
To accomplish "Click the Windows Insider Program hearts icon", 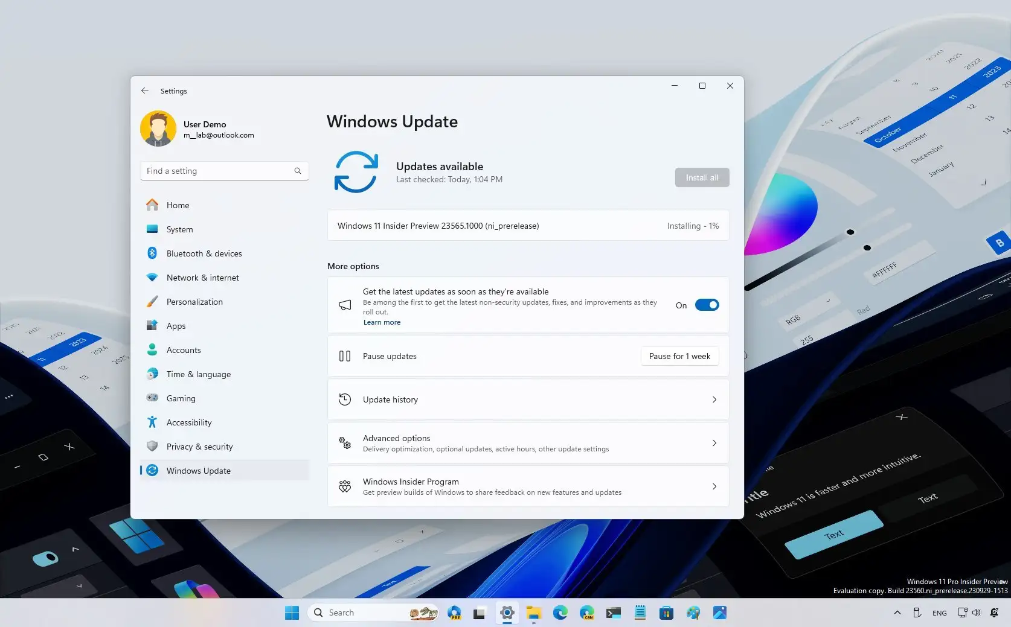I will coord(345,486).
